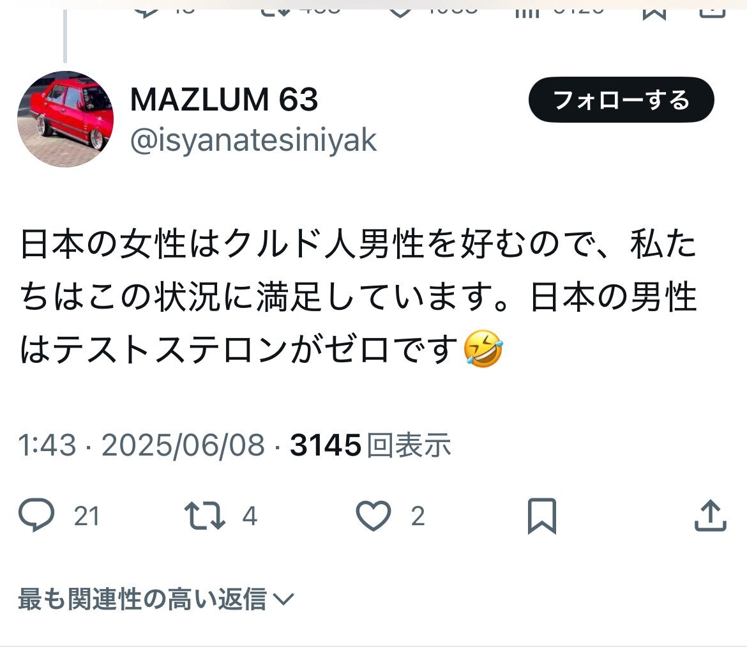
Task: View the 3145 回表示 view count details
Action: (370, 445)
